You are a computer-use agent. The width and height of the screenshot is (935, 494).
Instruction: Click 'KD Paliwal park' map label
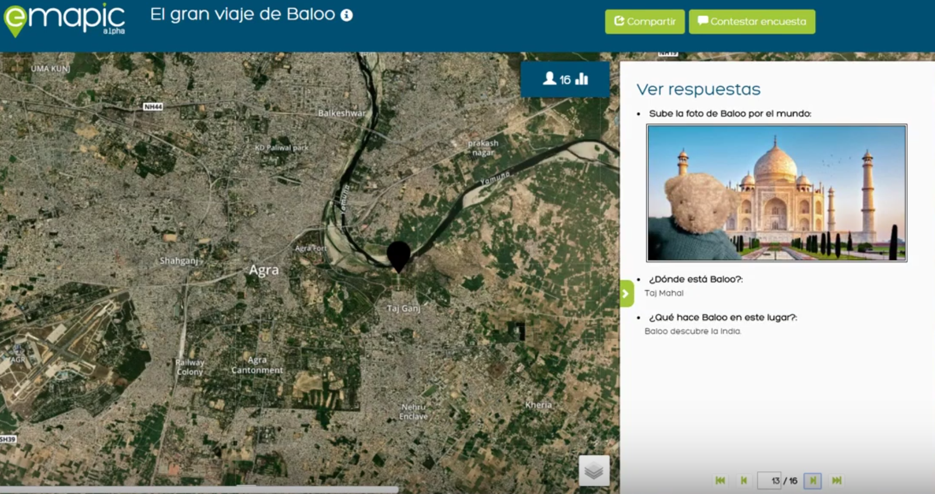tap(281, 148)
